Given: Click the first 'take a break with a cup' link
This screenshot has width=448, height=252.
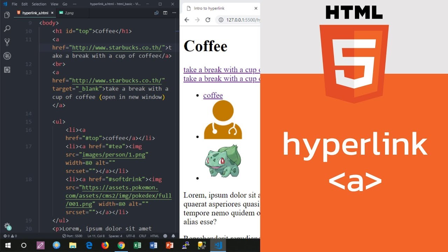Looking at the screenshot, I should point(222,70).
